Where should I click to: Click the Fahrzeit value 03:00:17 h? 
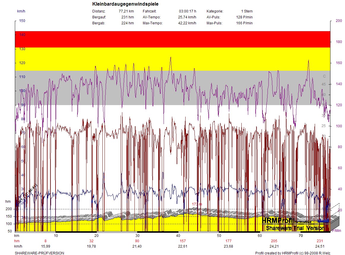[x=187, y=11]
